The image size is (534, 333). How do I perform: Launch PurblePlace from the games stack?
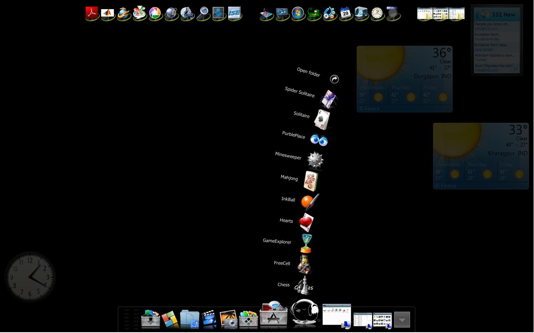[x=319, y=140]
